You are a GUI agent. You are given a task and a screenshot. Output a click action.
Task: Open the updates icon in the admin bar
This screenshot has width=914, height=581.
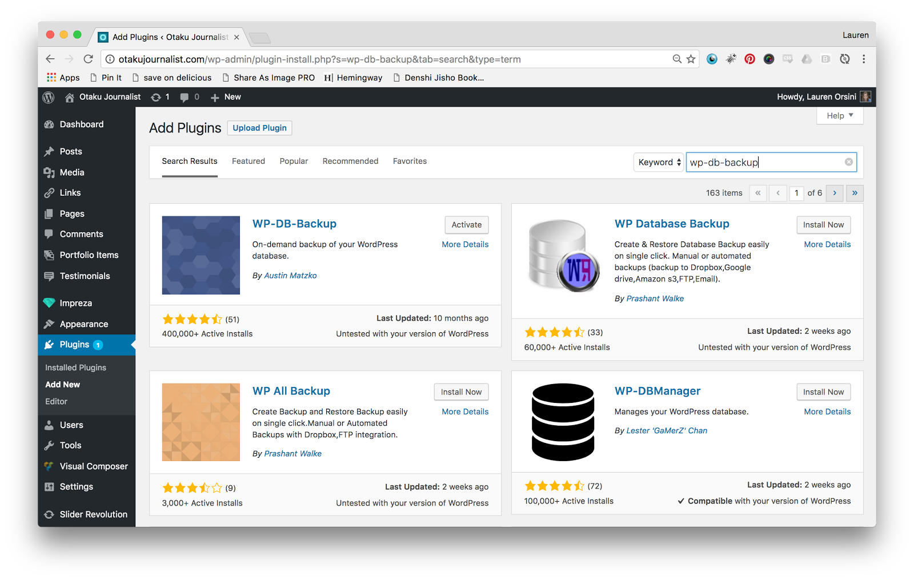pyautogui.click(x=156, y=98)
